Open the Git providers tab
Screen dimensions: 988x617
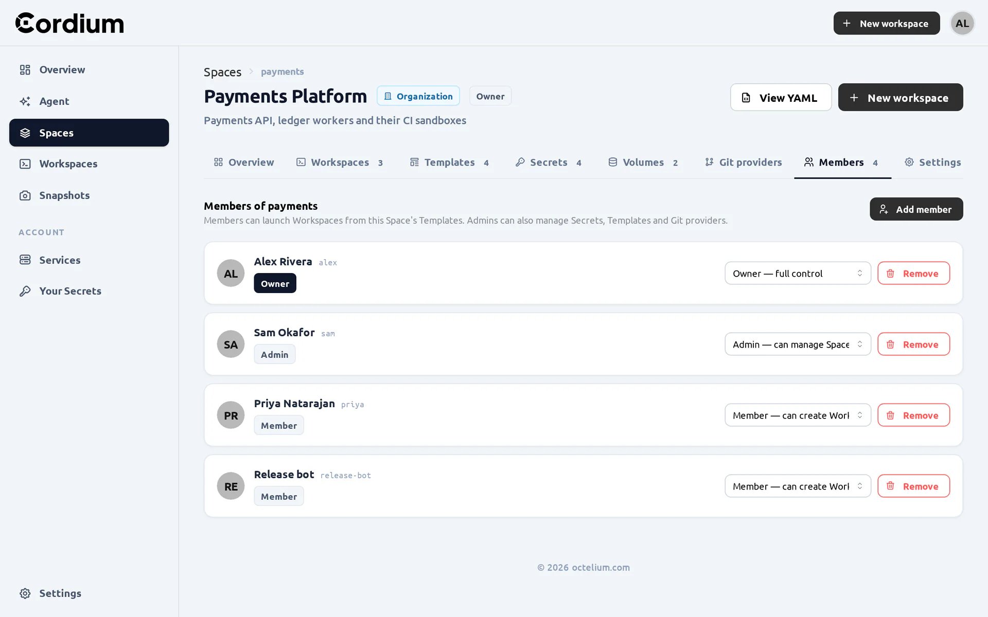743,162
